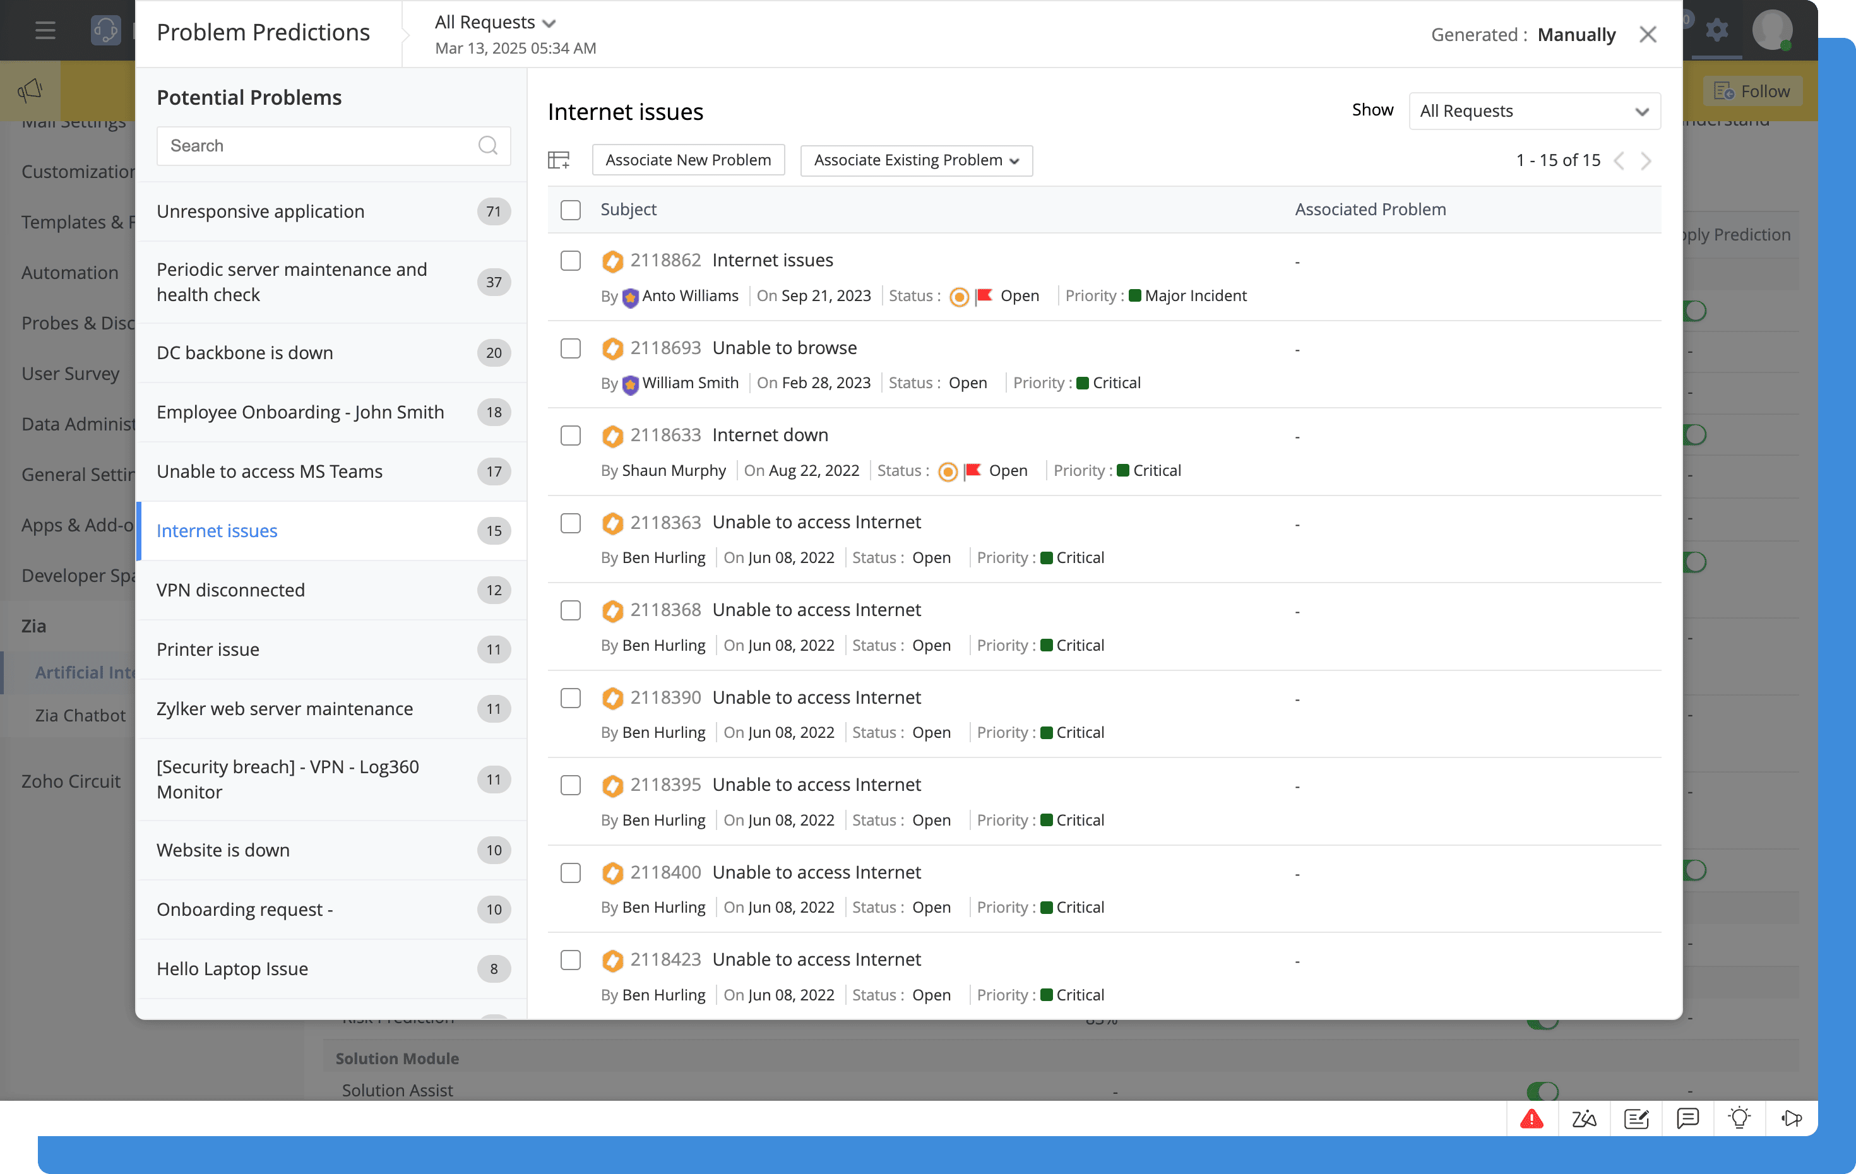Open the alert warning triangle icon
The image size is (1856, 1174).
coord(1532,1118)
